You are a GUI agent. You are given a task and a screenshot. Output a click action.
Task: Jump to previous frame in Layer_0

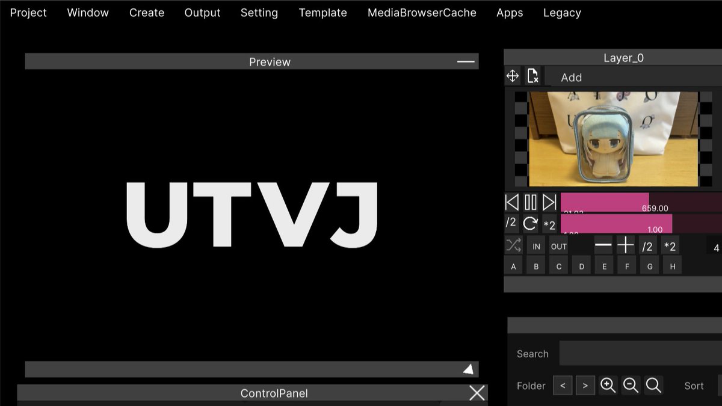(x=512, y=202)
